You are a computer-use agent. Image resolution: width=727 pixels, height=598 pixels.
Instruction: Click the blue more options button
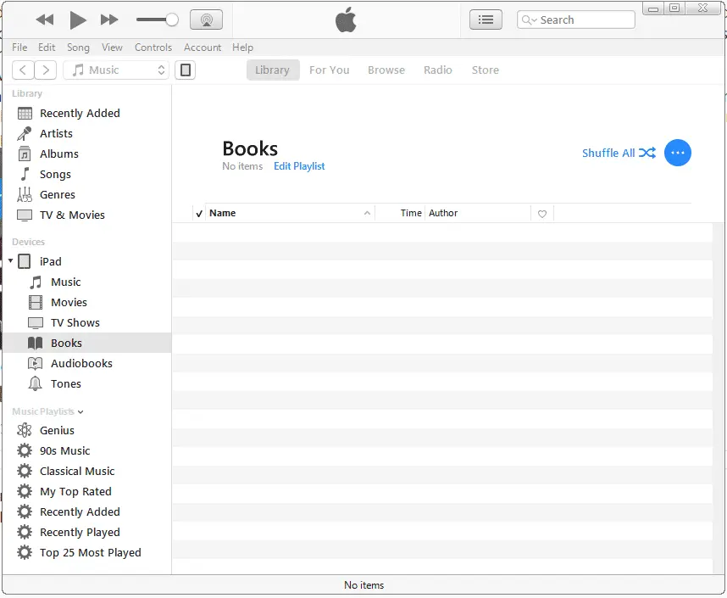677,153
